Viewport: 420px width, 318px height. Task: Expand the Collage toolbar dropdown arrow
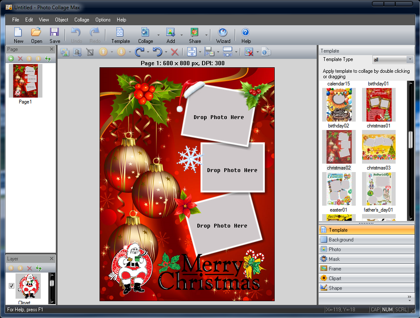[158, 35]
